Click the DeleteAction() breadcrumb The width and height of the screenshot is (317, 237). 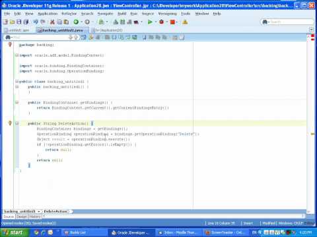coord(56,211)
